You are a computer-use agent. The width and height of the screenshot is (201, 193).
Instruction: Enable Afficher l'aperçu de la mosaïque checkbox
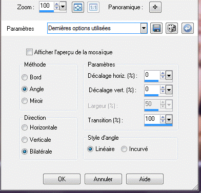(29, 52)
